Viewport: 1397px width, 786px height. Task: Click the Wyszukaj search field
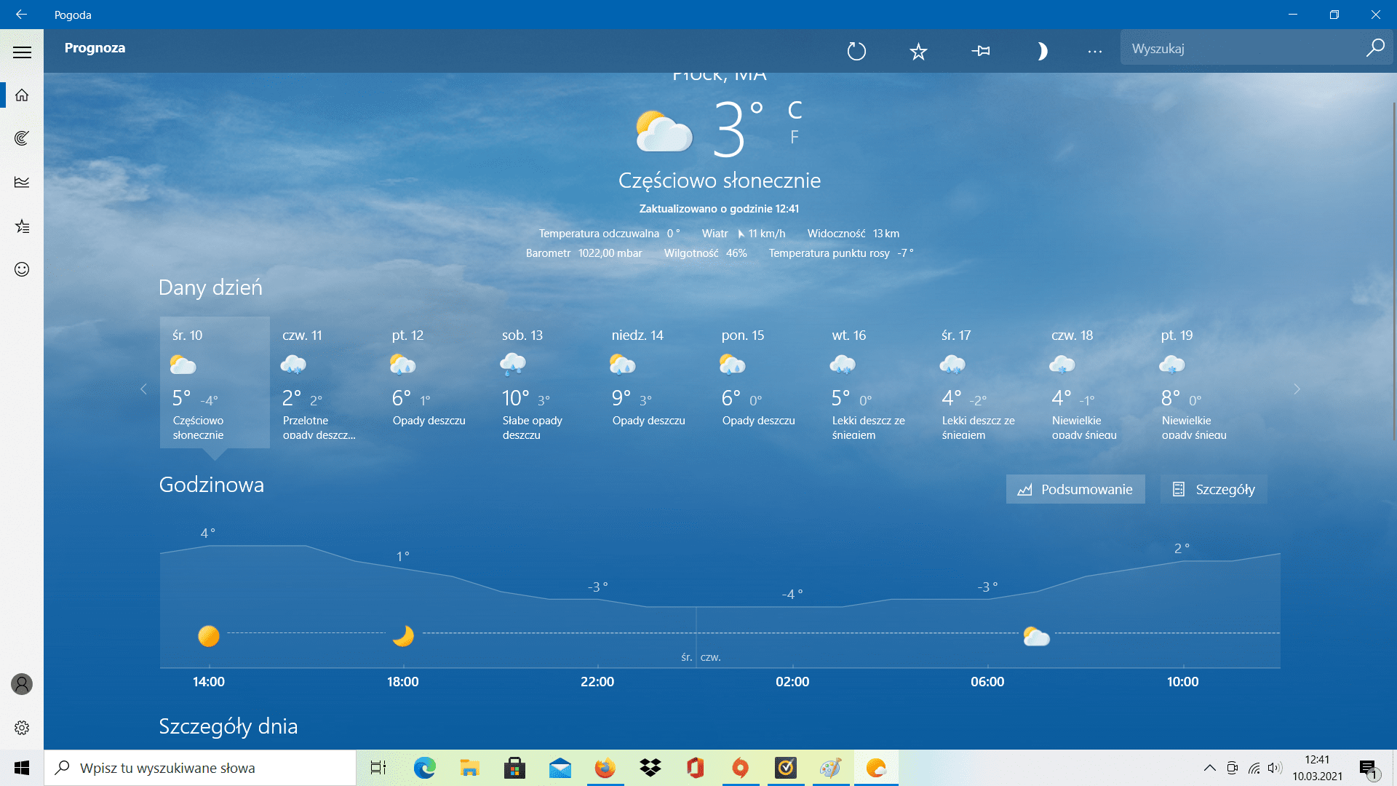point(1243,49)
